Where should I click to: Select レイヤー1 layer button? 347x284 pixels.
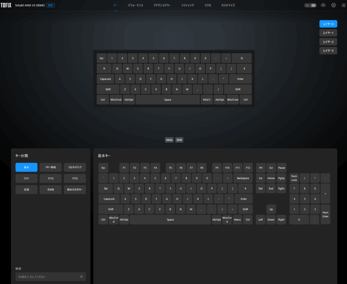[x=328, y=33]
